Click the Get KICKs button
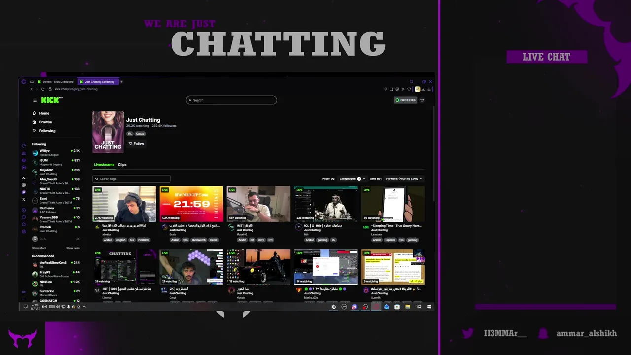 405,100
